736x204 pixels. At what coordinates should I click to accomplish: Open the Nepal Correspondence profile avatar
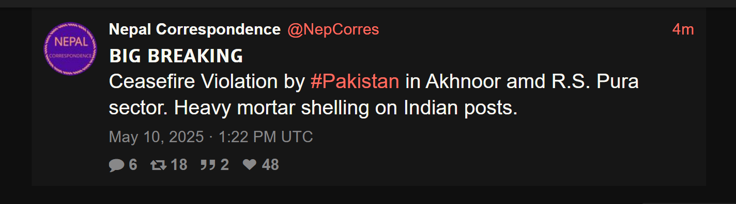(x=71, y=49)
